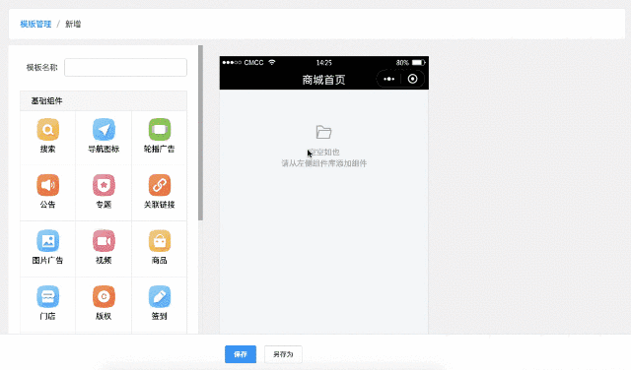Click the 公告 announcement component icon
Screen dimensions: 631x370
tap(48, 185)
